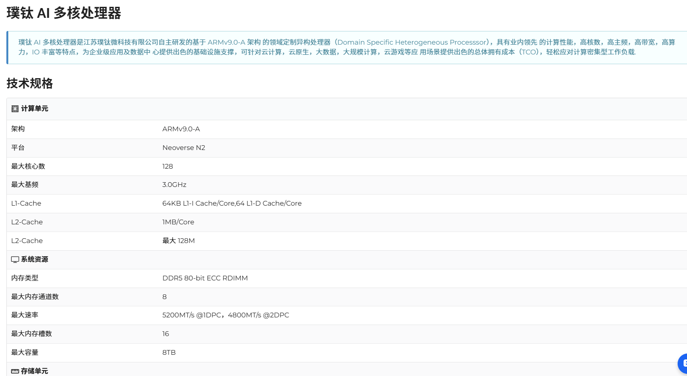The height and width of the screenshot is (376, 687).
Task: Select the 计算单元 section header text
Action: [34, 109]
